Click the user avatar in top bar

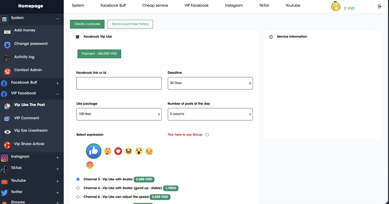click(336, 7)
